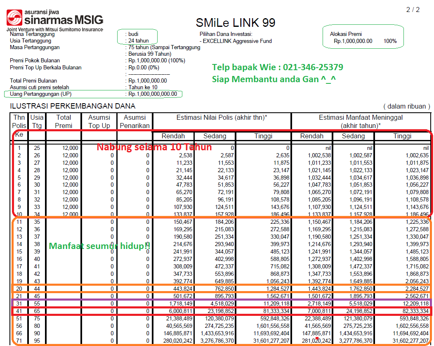
Task: Select the "Premi Pokok Bulanan" label
Action: coord(35,60)
